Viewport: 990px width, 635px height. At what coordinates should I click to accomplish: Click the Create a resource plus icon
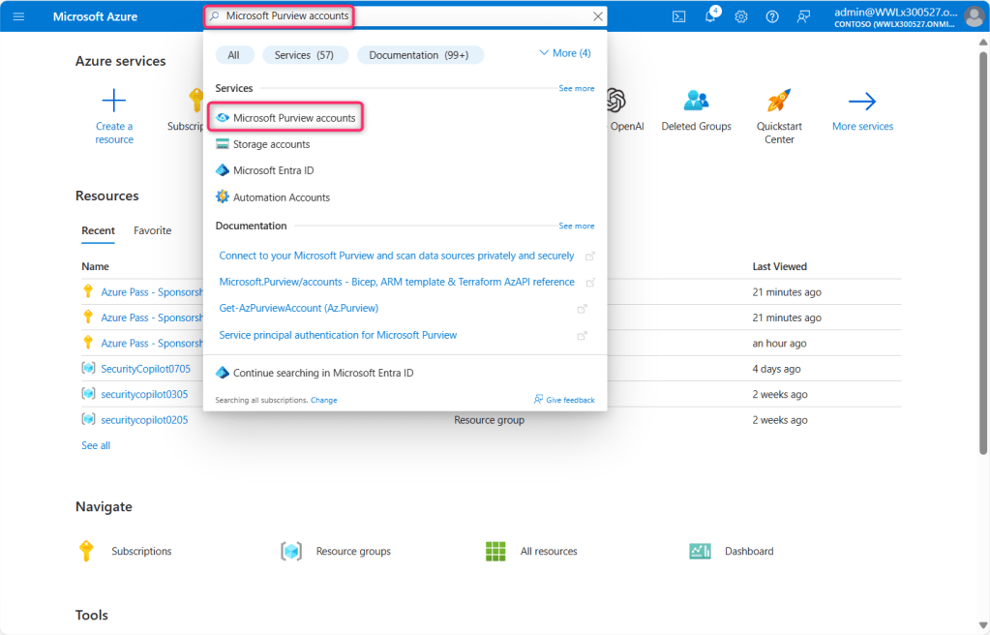pyautogui.click(x=114, y=102)
